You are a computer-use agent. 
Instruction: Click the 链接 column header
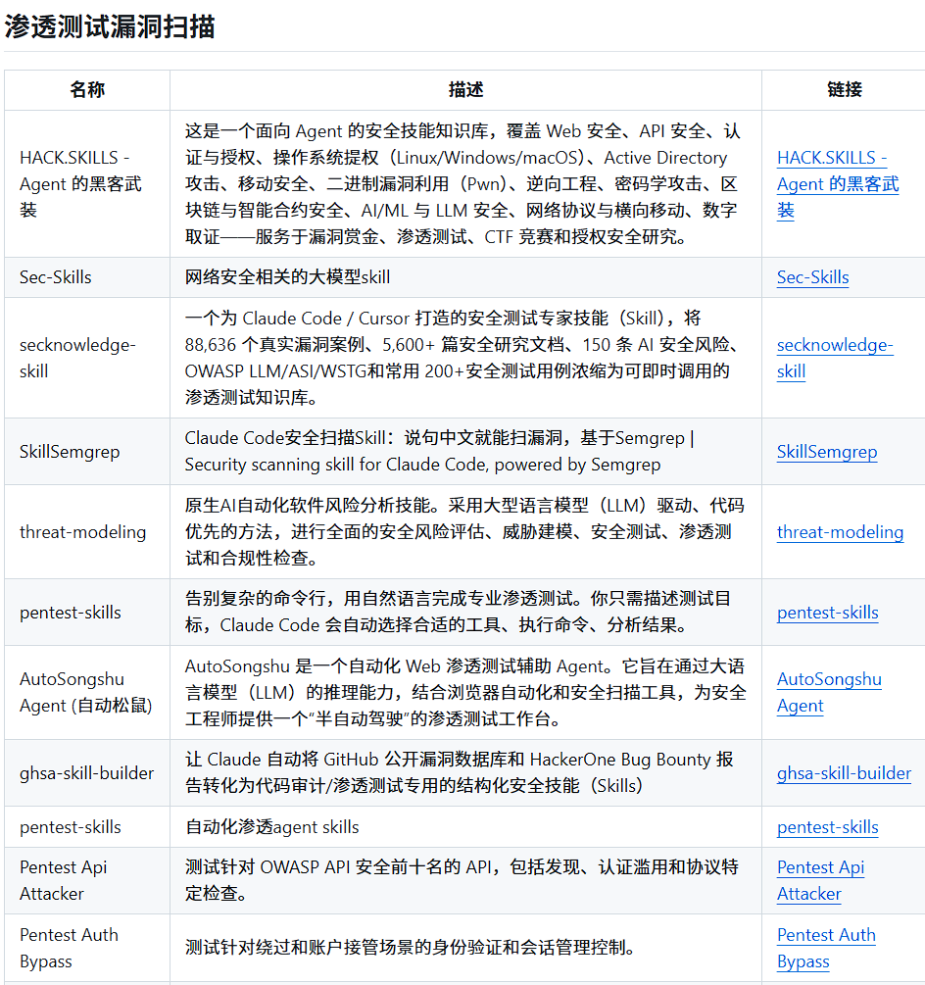pyautogui.click(x=844, y=90)
